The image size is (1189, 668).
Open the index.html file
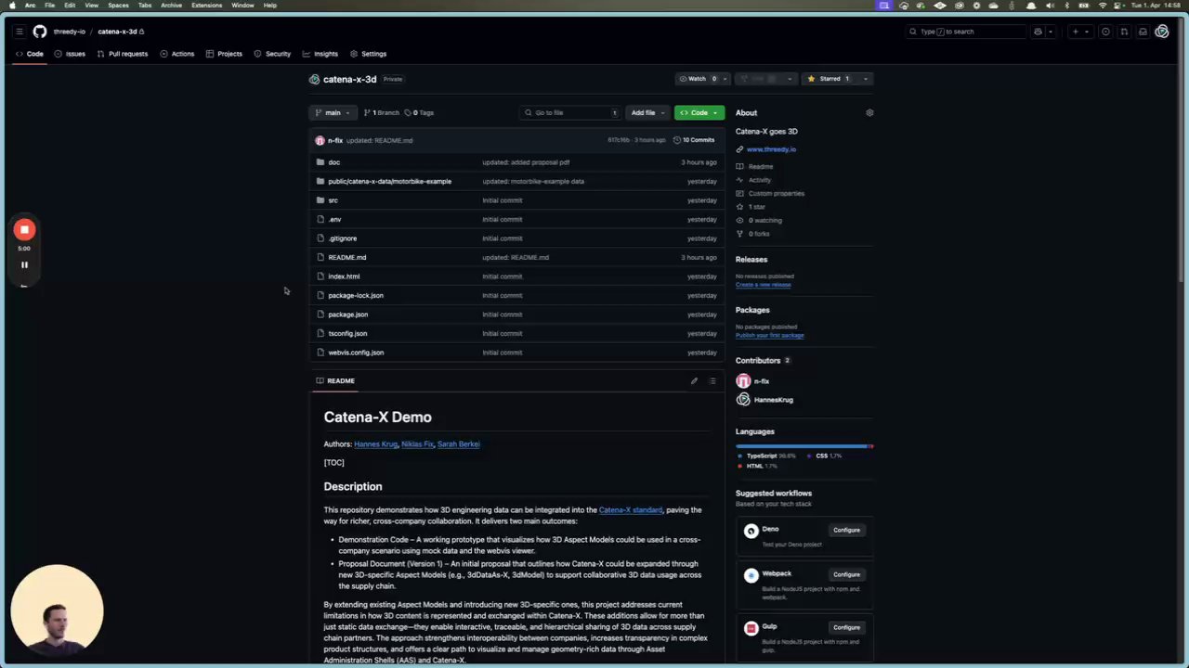tap(344, 276)
